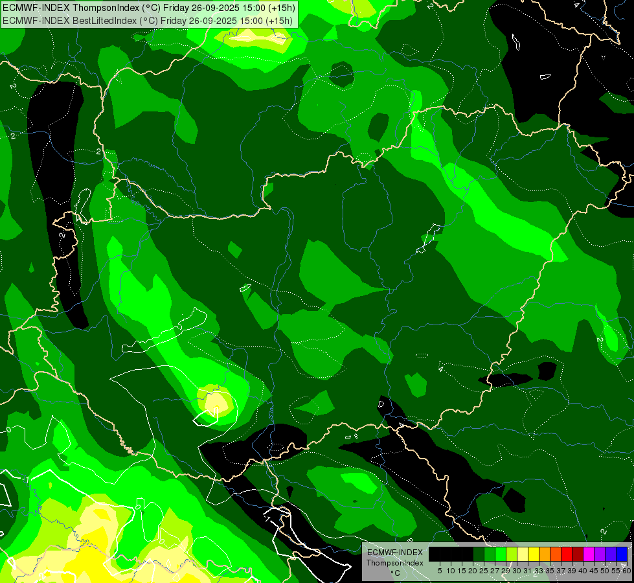The height and width of the screenshot is (583, 634).
Task: Click legend tick value '45'
Action: click(594, 571)
